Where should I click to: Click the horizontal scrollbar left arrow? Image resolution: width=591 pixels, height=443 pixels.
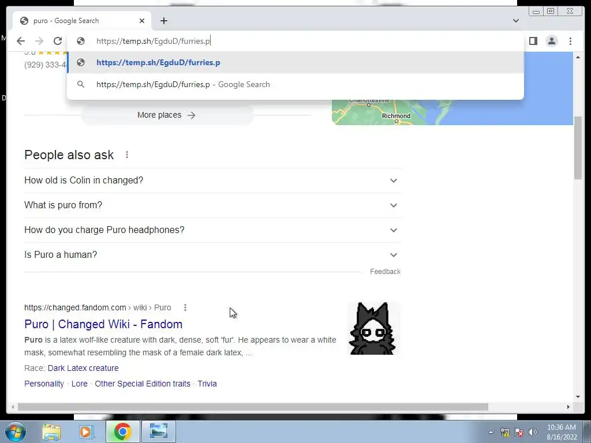(x=13, y=407)
